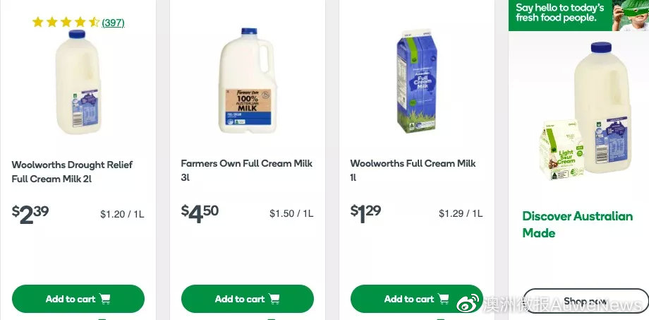This screenshot has height=320, width=649.
Task: Click the star rating icons
Action: point(66,23)
